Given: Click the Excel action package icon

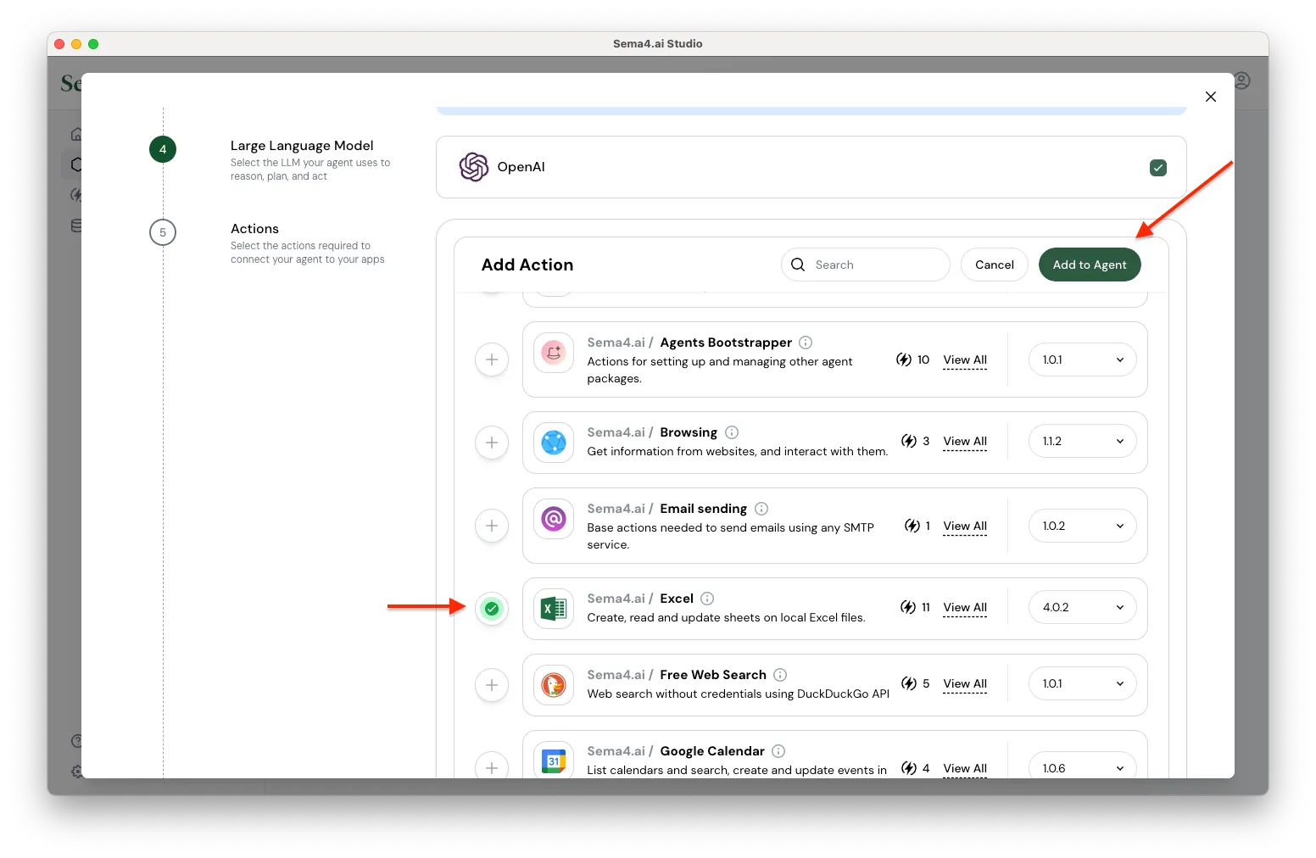Looking at the screenshot, I should [554, 609].
